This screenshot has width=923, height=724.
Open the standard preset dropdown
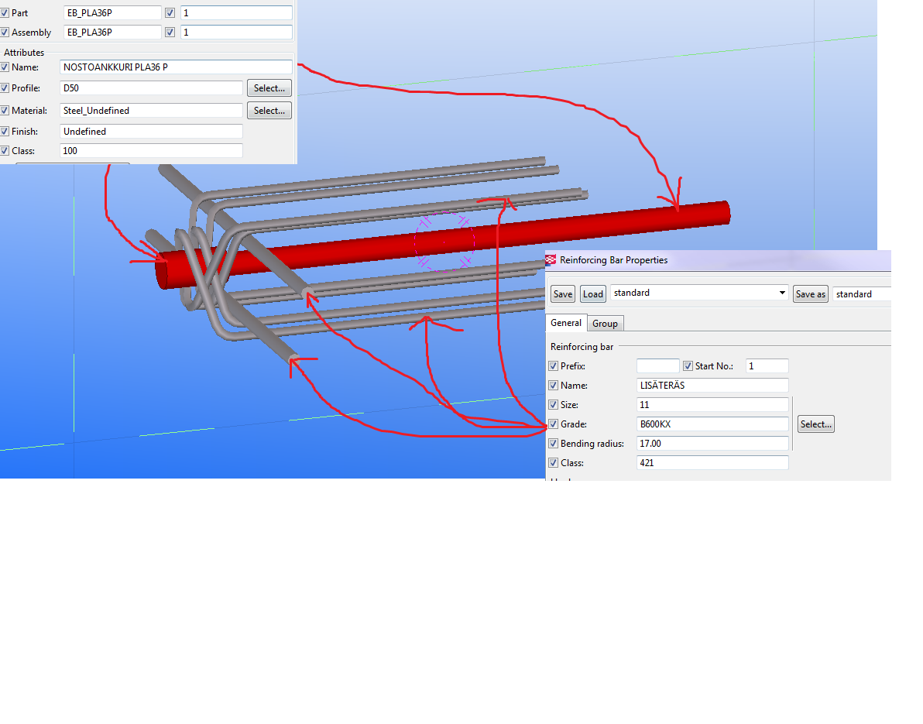tap(781, 293)
